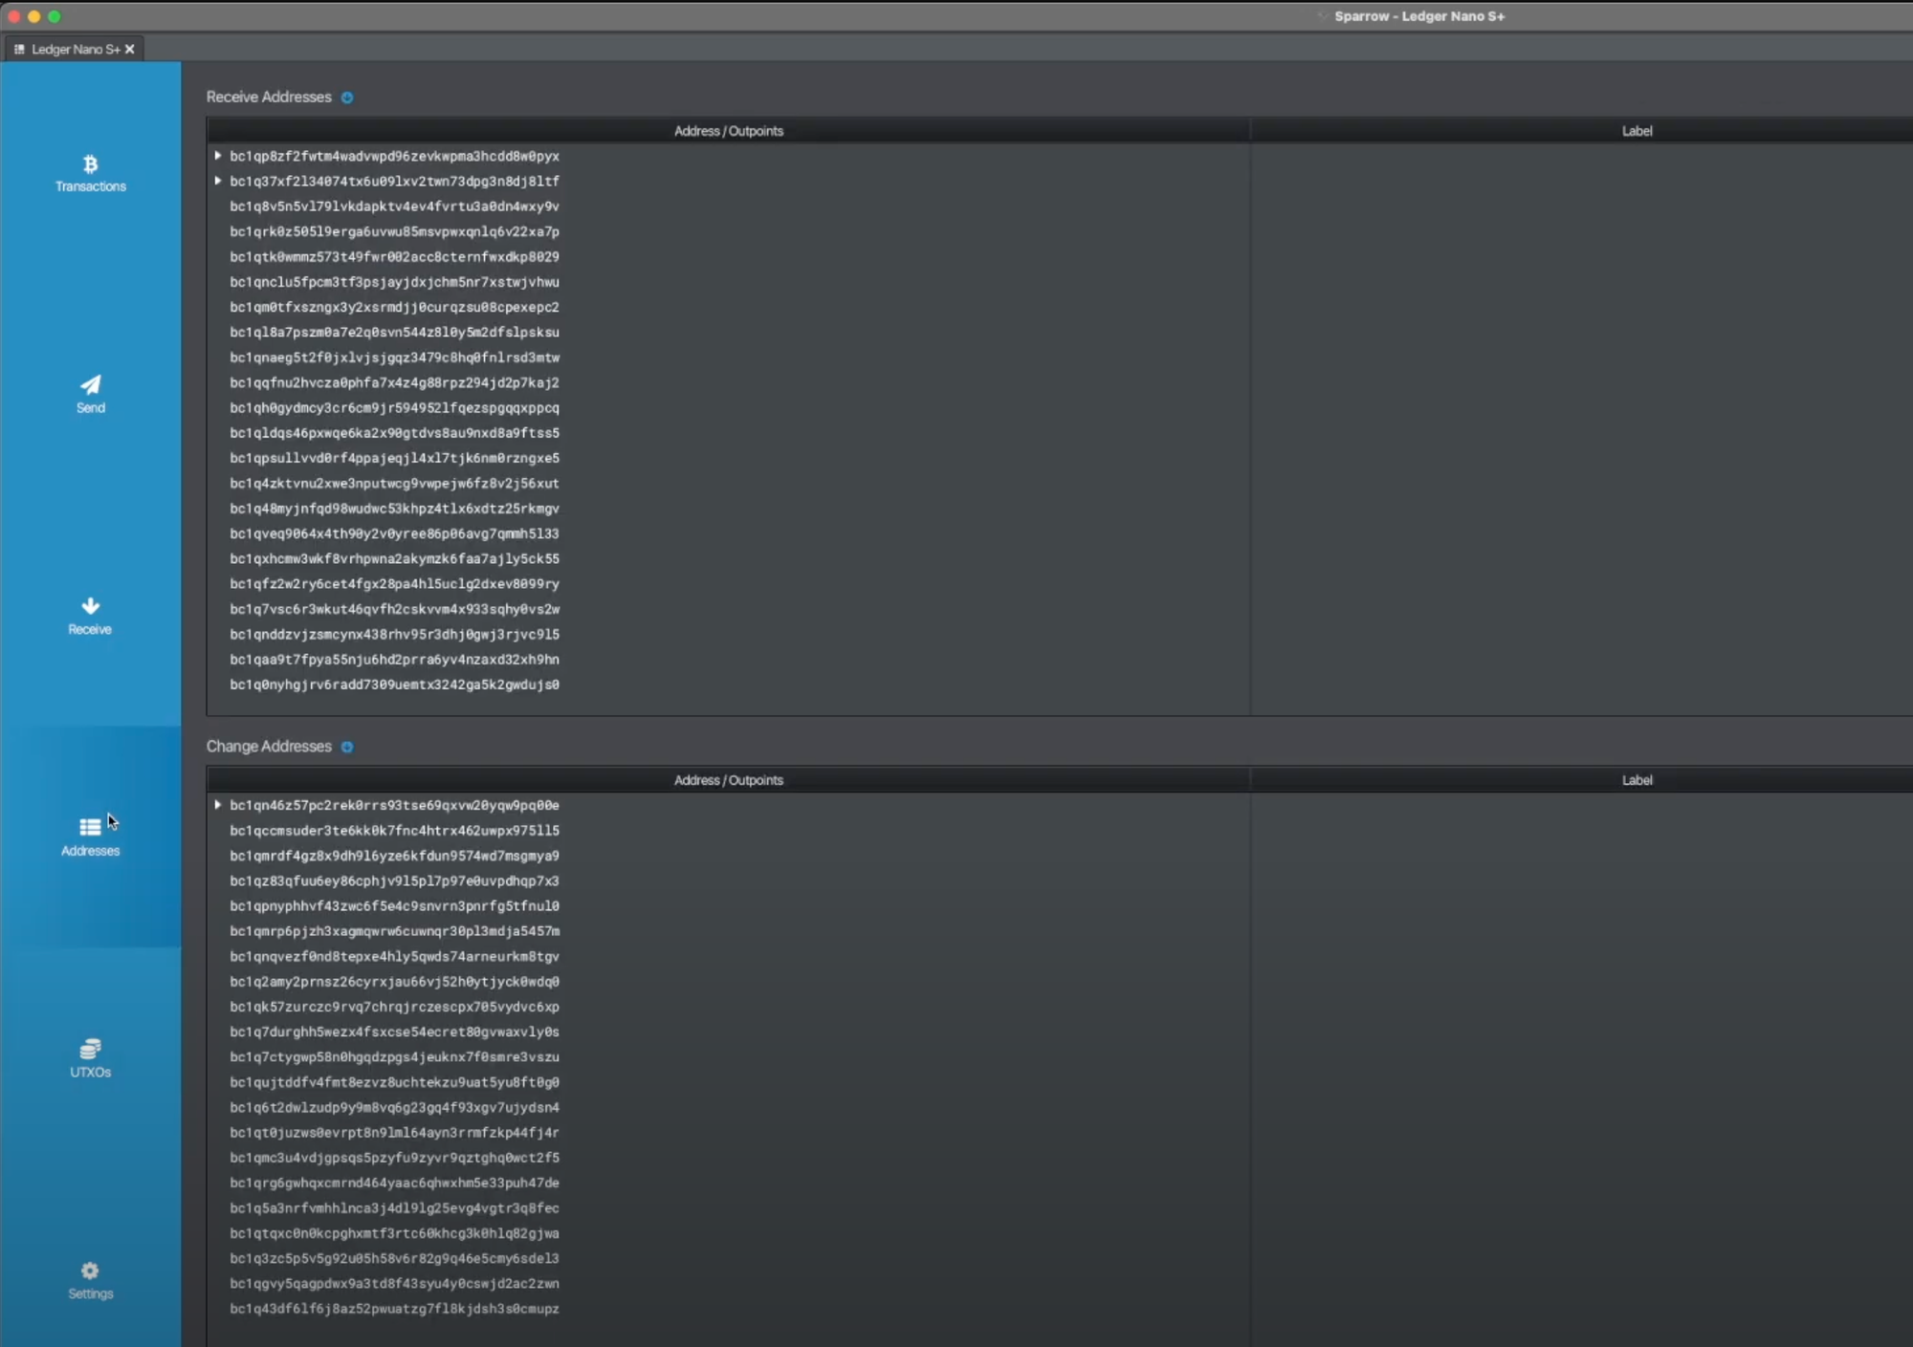Click the Label cell of the first receive address
This screenshot has width=1913, height=1347.
1578,156
